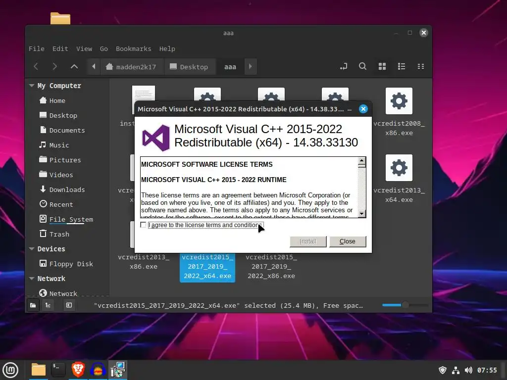The width and height of the screenshot is (507, 380).
Task: Launch Brave browser from taskbar
Action: tap(78, 370)
